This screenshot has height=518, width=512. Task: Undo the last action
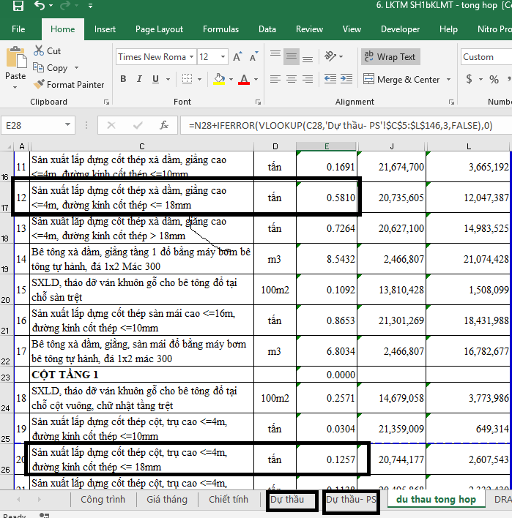click(39, 6)
